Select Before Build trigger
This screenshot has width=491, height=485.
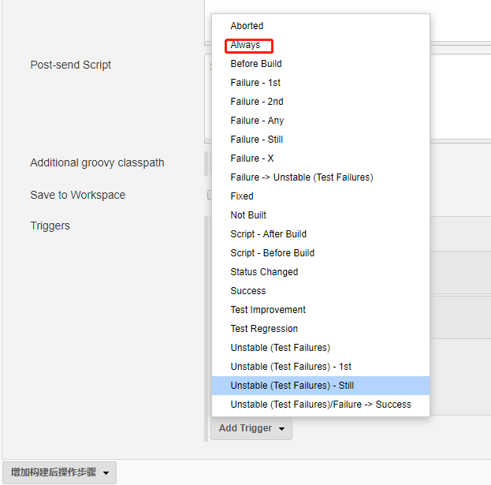click(x=256, y=64)
